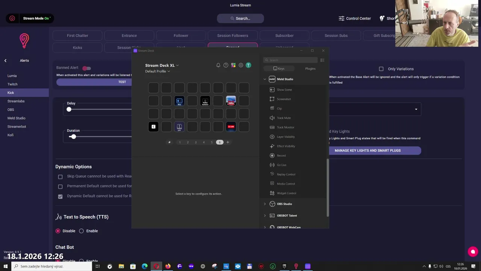Viewport: 481px width, 271px height.
Task: Select the Go Live action
Action: coord(281,165)
